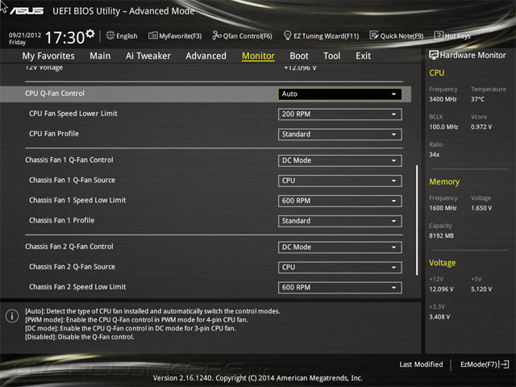Click the Hardware Monitor screen icon

(434, 55)
